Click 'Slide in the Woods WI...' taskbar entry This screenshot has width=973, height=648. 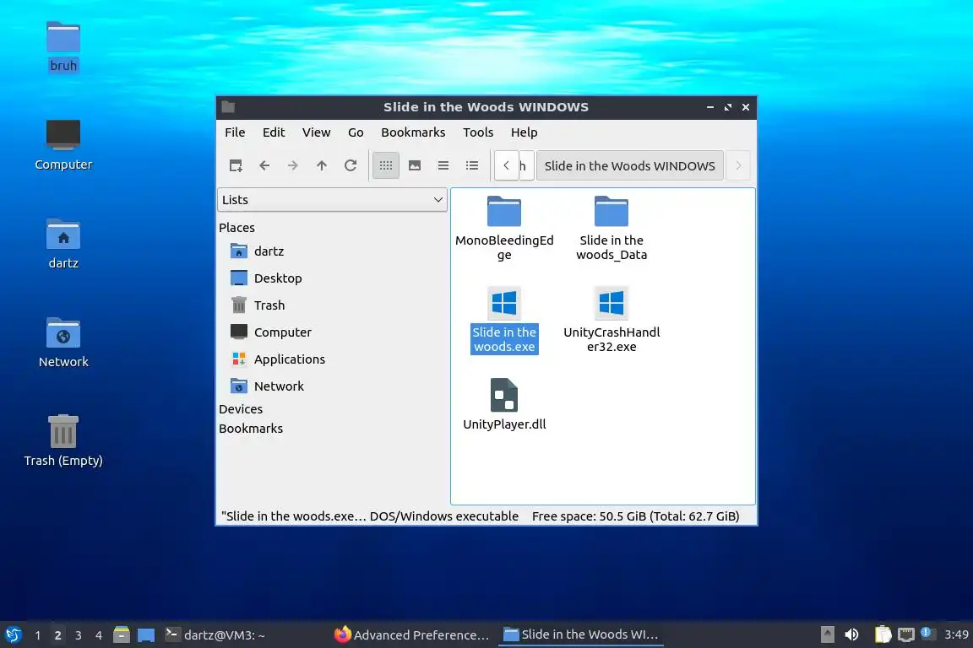pyautogui.click(x=581, y=634)
